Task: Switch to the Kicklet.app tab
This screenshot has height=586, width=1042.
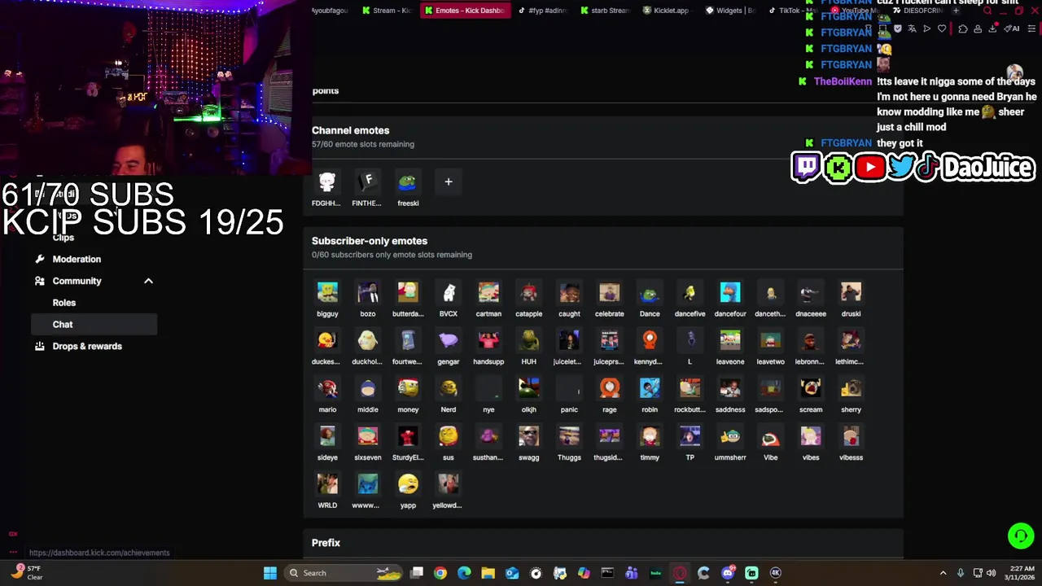Action: (667, 11)
